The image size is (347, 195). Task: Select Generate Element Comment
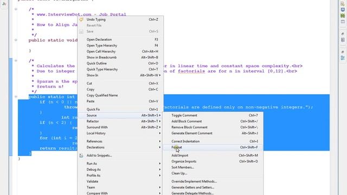pyautogui.click(x=213, y=133)
